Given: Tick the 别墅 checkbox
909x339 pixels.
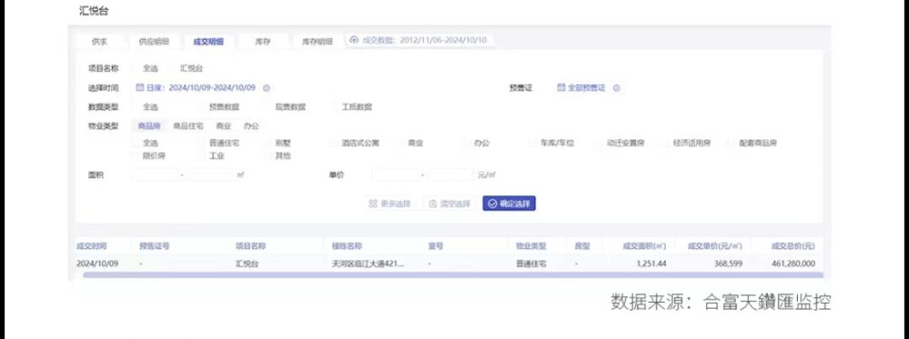Looking at the screenshot, I should 268,144.
